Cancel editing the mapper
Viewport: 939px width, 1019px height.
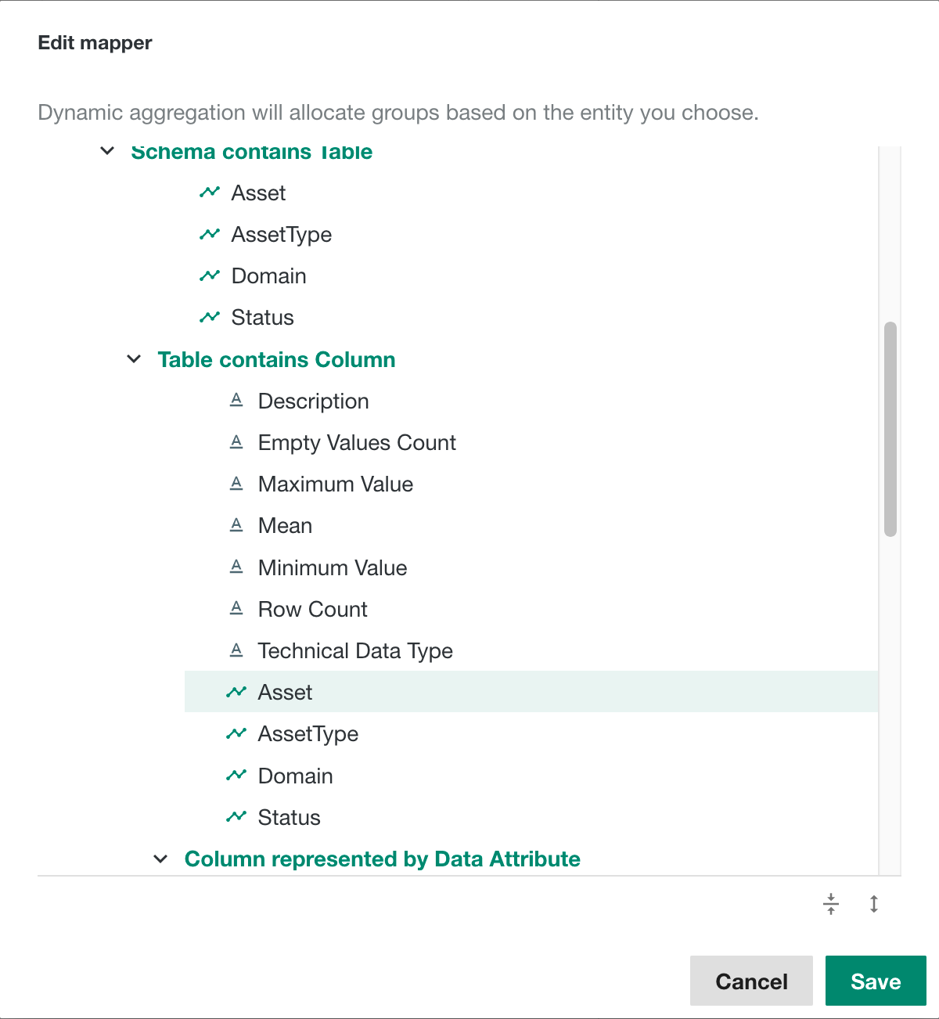point(751,981)
